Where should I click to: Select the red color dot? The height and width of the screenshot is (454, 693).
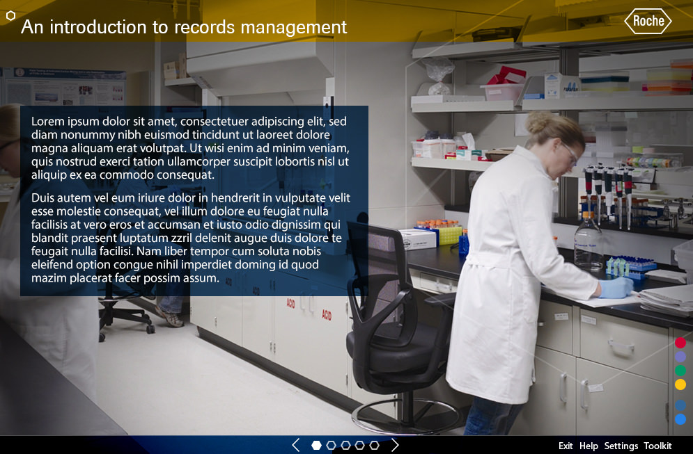(680, 343)
